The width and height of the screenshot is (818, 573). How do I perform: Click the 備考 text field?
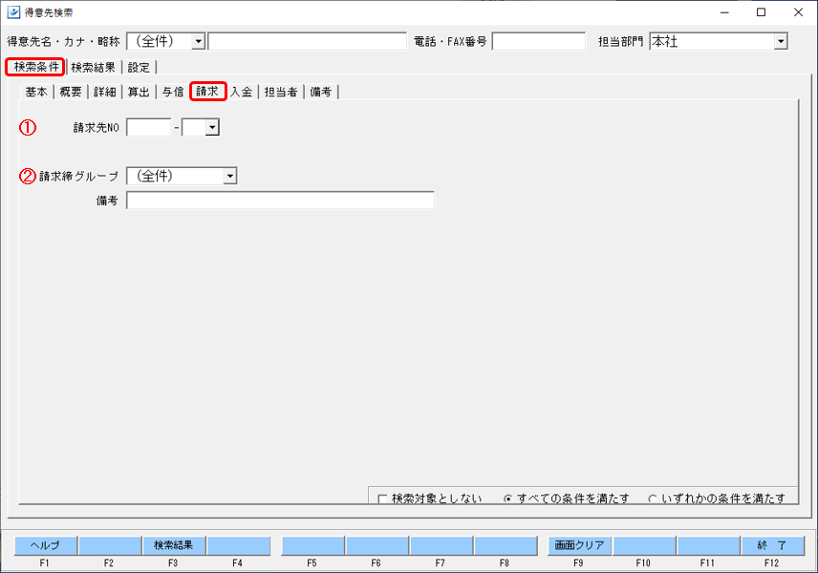(x=280, y=201)
